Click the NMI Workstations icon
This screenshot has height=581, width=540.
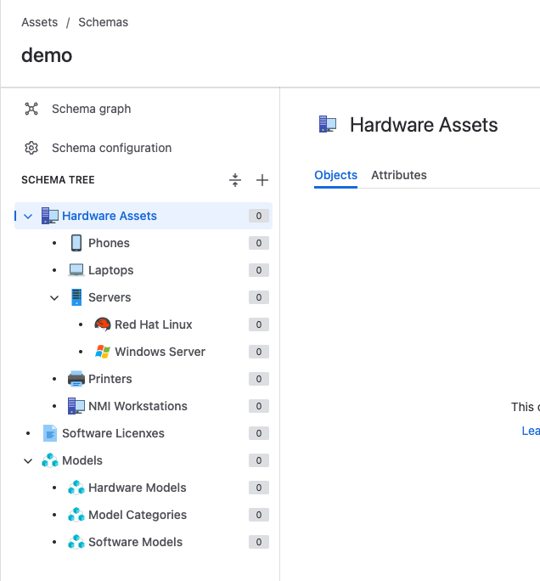pos(76,406)
